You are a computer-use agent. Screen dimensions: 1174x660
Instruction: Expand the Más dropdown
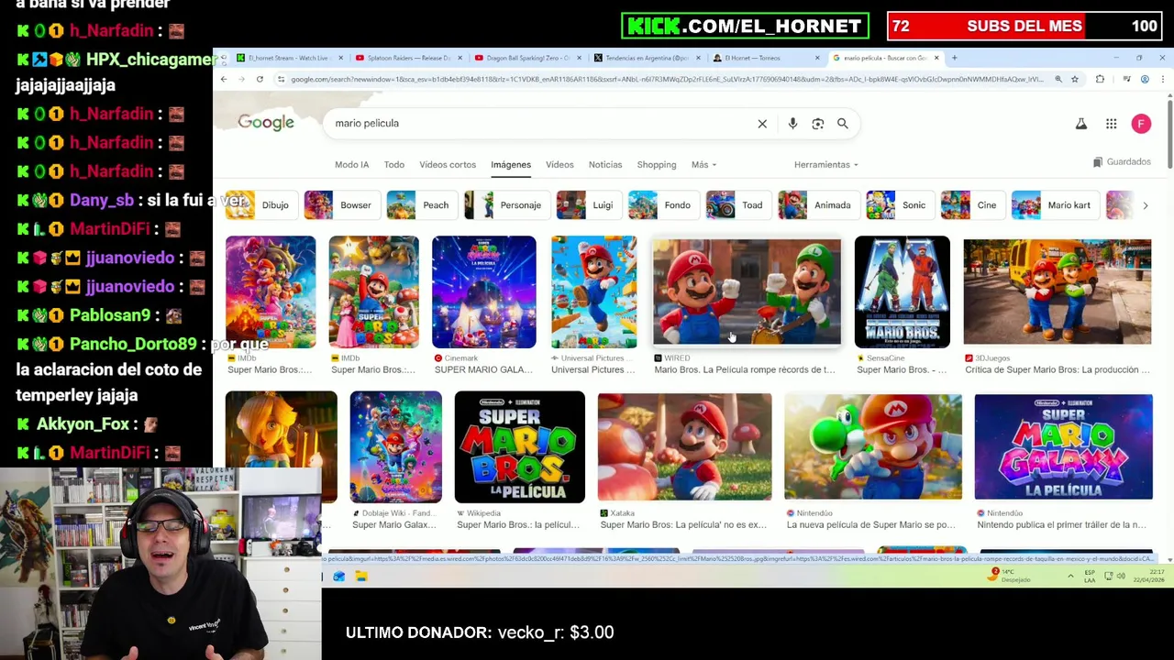[x=703, y=165]
